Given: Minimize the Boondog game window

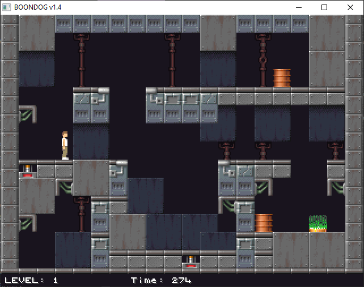Looking at the screenshot, I should (x=298, y=7).
